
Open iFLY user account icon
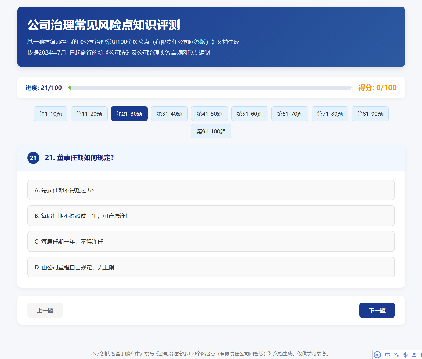point(414,355)
